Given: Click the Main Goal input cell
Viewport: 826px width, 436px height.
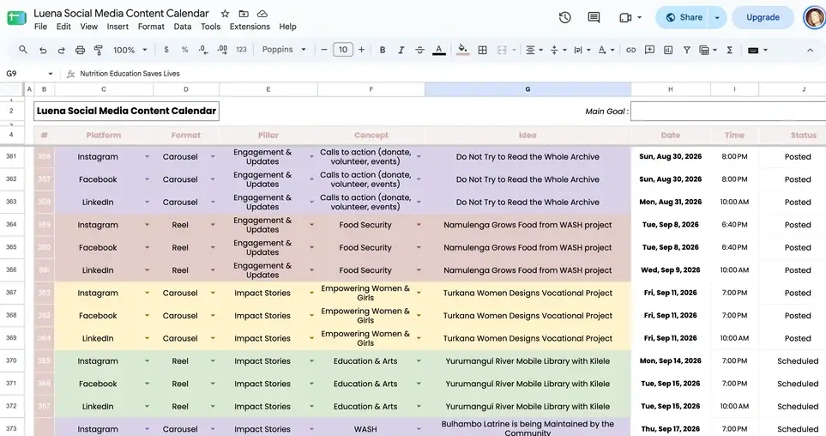Looking at the screenshot, I should coord(728,112).
